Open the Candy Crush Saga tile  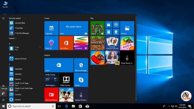(98, 58)
